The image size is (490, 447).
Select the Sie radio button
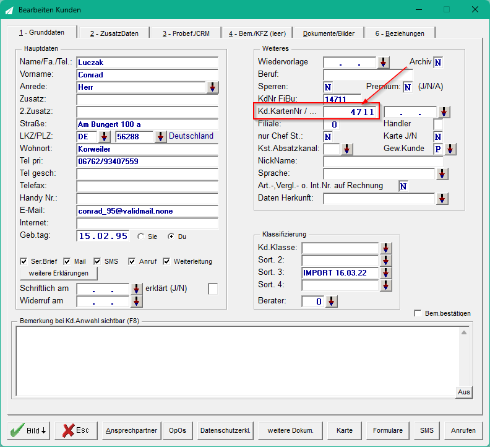tap(140, 237)
